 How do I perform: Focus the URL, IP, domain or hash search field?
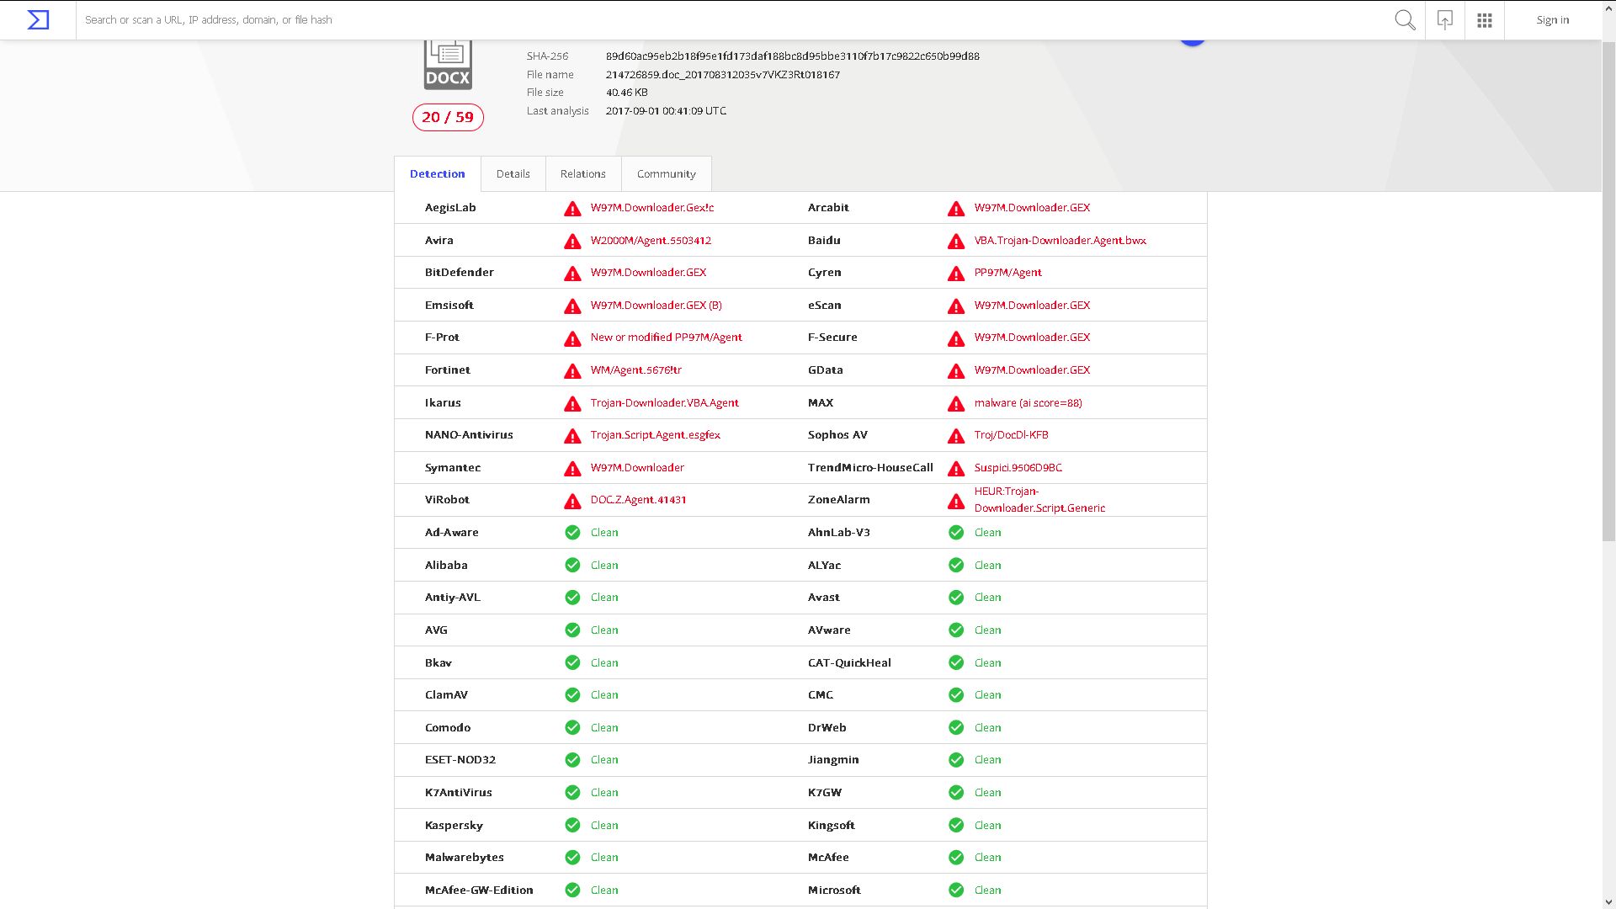pyautogui.click(x=732, y=19)
